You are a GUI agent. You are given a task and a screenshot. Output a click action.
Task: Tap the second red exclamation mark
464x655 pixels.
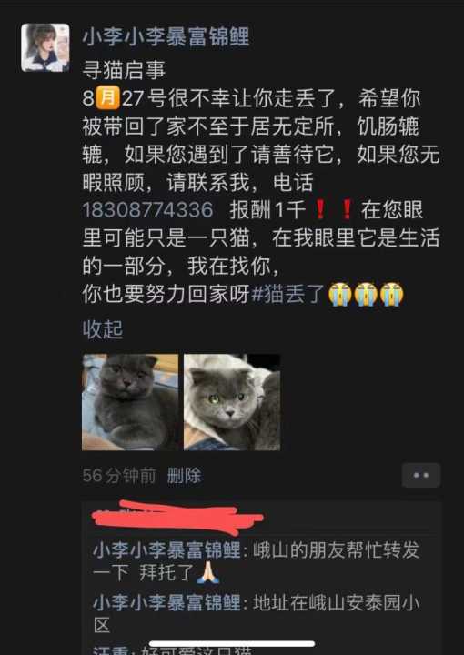pyautogui.click(x=347, y=210)
